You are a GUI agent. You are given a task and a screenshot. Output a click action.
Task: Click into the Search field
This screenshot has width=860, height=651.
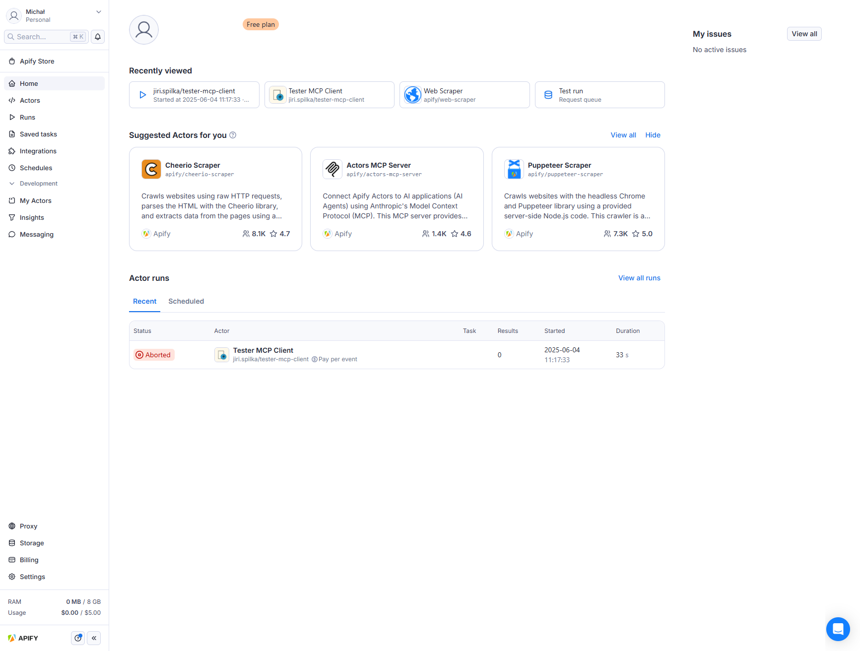click(45, 36)
